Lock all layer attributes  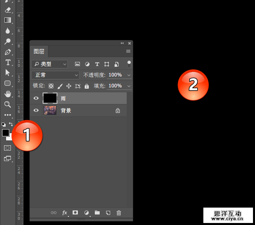click(87, 86)
